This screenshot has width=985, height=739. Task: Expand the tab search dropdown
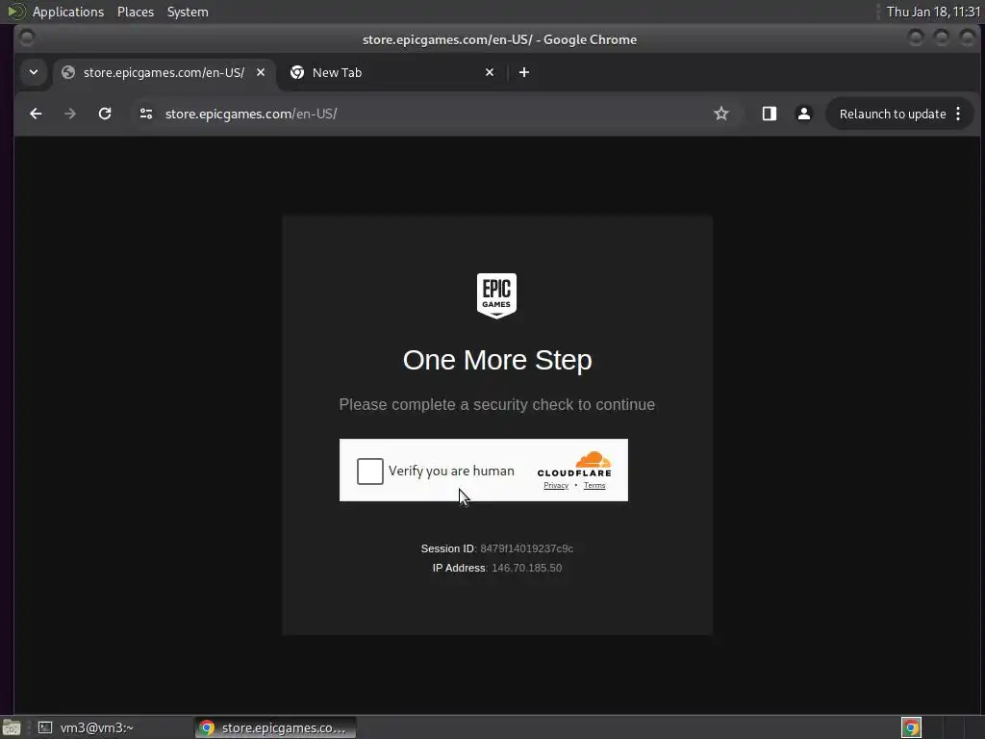(34, 72)
